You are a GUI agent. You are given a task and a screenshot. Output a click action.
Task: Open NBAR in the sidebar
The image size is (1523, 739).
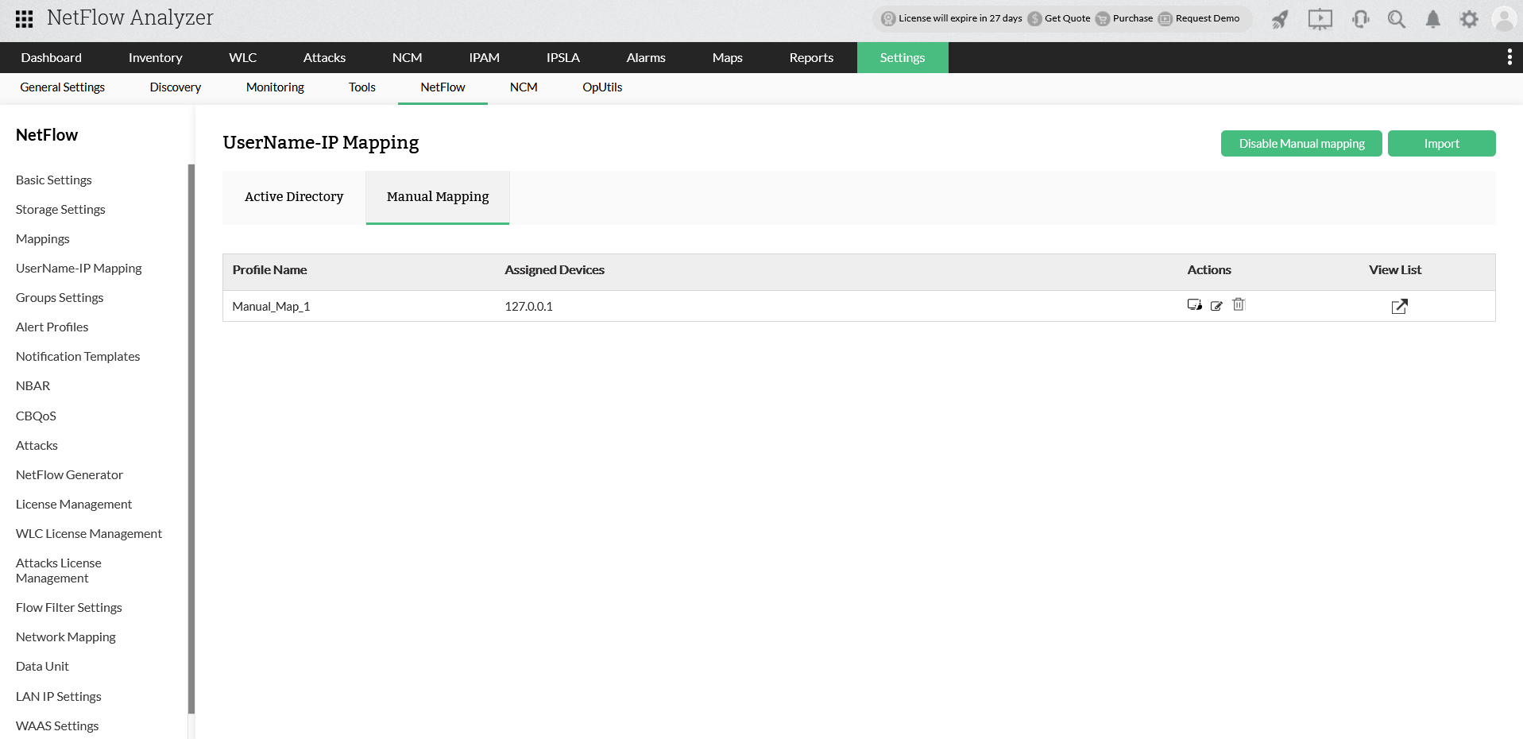point(33,386)
